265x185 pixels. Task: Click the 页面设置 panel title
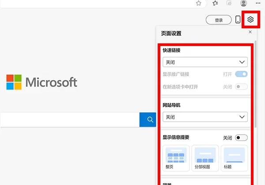[x=171, y=33]
